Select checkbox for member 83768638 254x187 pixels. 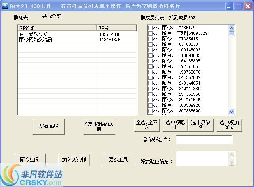[x=150, y=44]
